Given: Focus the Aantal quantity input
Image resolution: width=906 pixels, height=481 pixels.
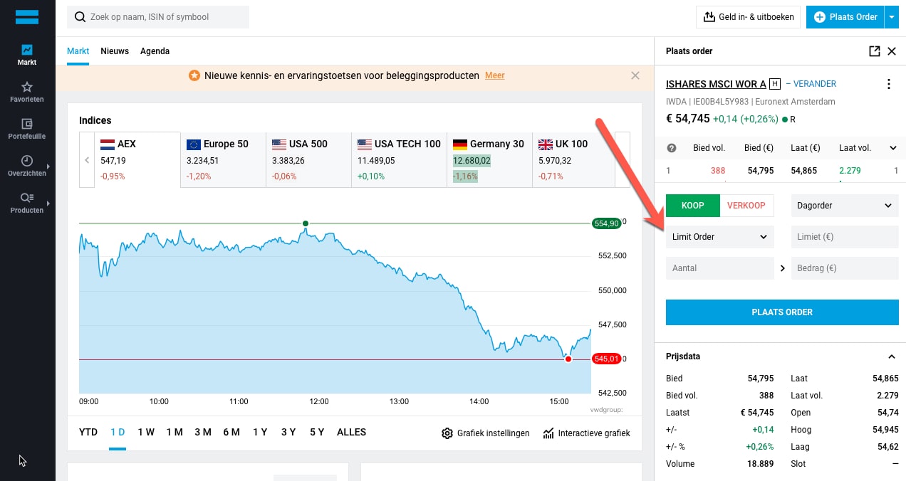Looking at the screenshot, I should click(719, 268).
